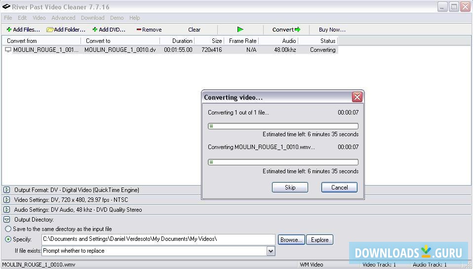Select the MOULIN_ROUGE_1_0010.dv output name cell

point(120,50)
